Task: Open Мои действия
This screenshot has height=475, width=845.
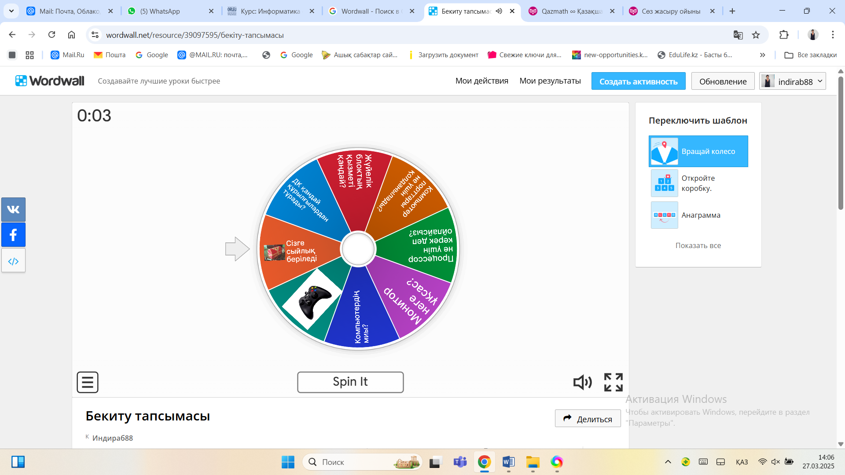Action: coord(481,81)
